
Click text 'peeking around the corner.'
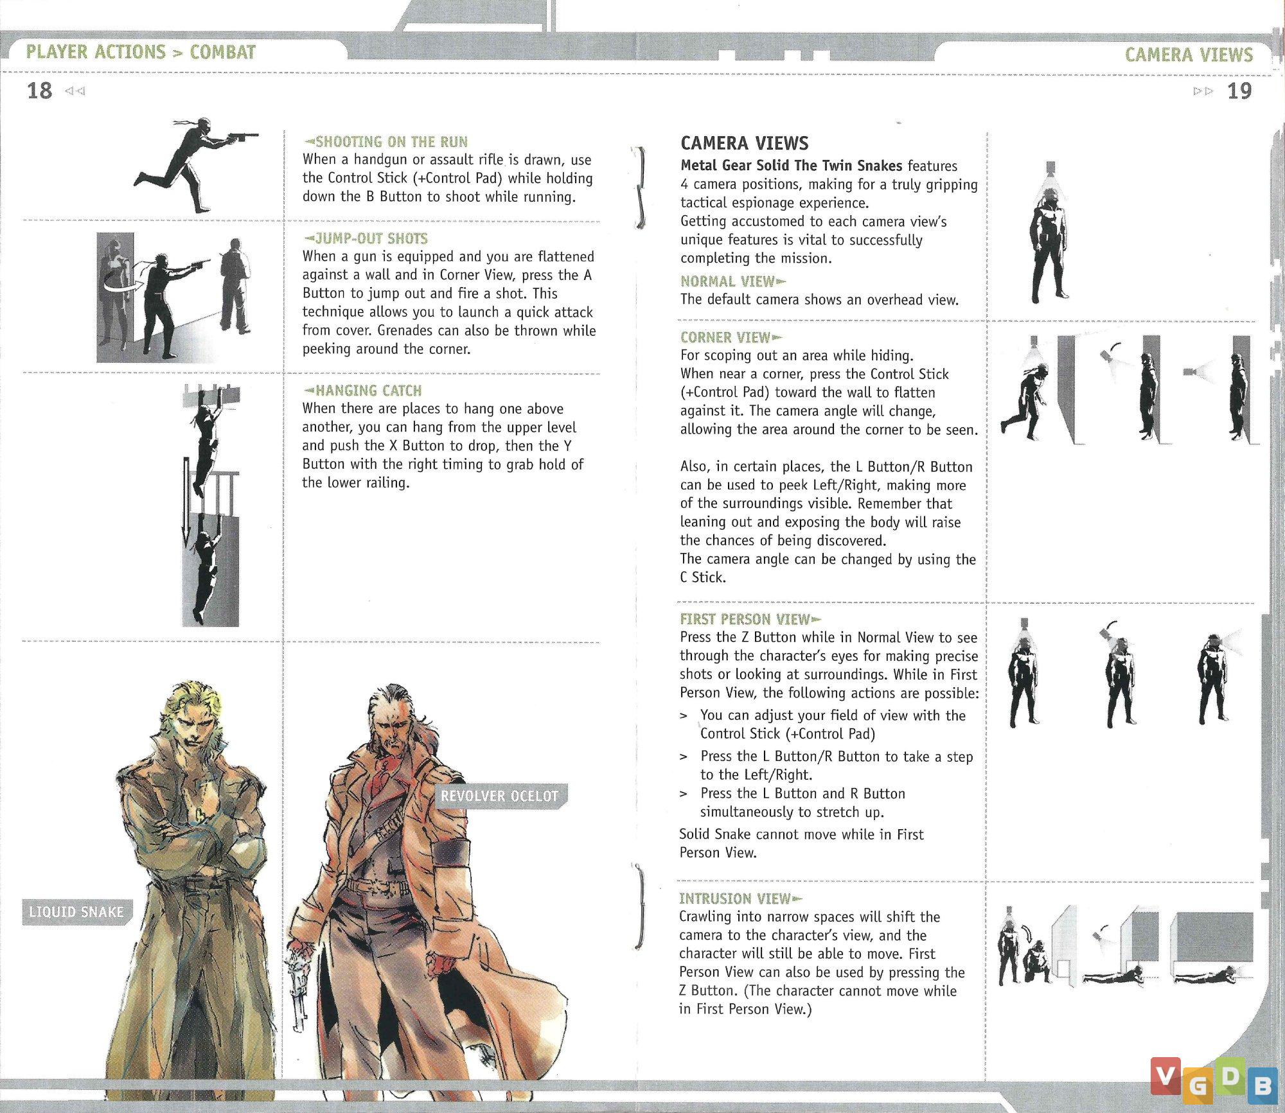pyautogui.click(x=387, y=349)
